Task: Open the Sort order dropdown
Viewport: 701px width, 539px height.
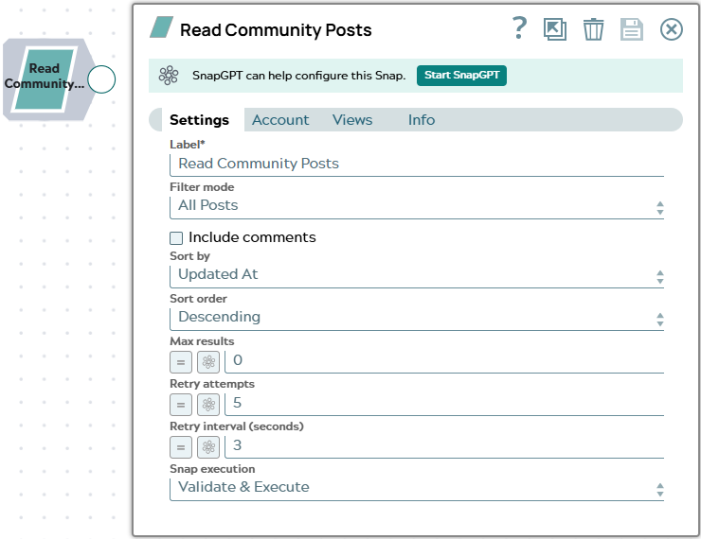Action: pos(417,318)
